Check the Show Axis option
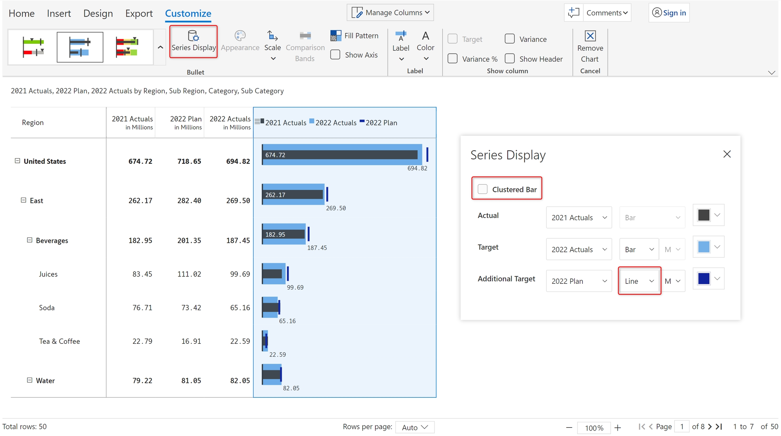This screenshot has width=781, height=436. coord(335,55)
